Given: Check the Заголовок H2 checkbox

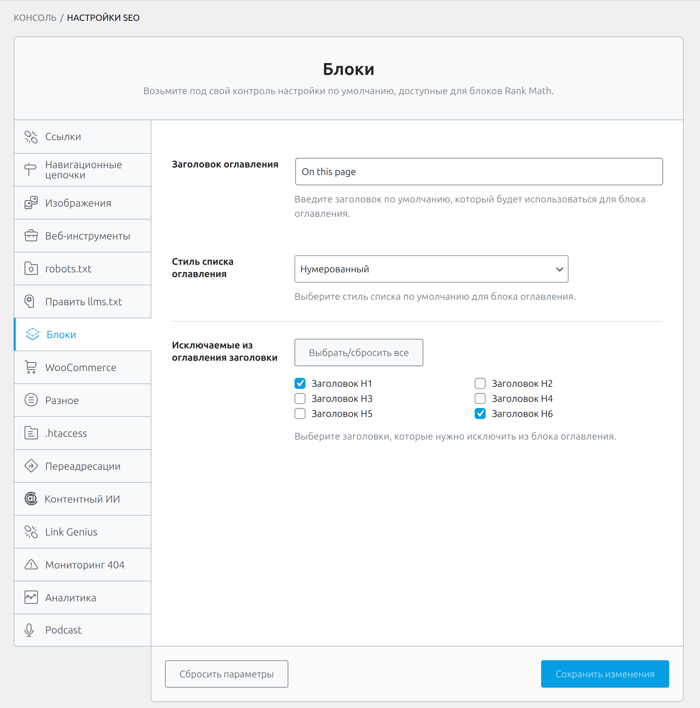Looking at the screenshot, I should [x=480, y=383].
